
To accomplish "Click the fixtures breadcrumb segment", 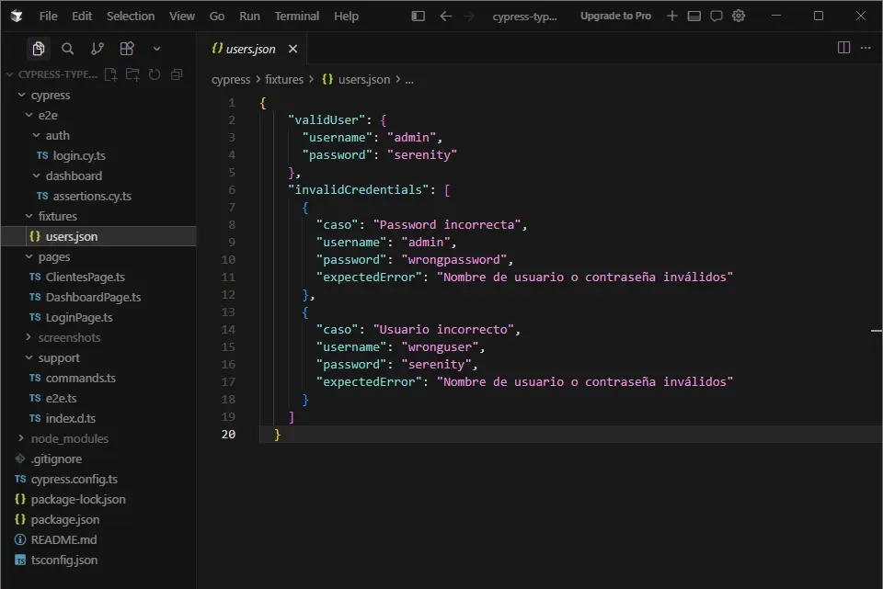I will click(284, 80).
